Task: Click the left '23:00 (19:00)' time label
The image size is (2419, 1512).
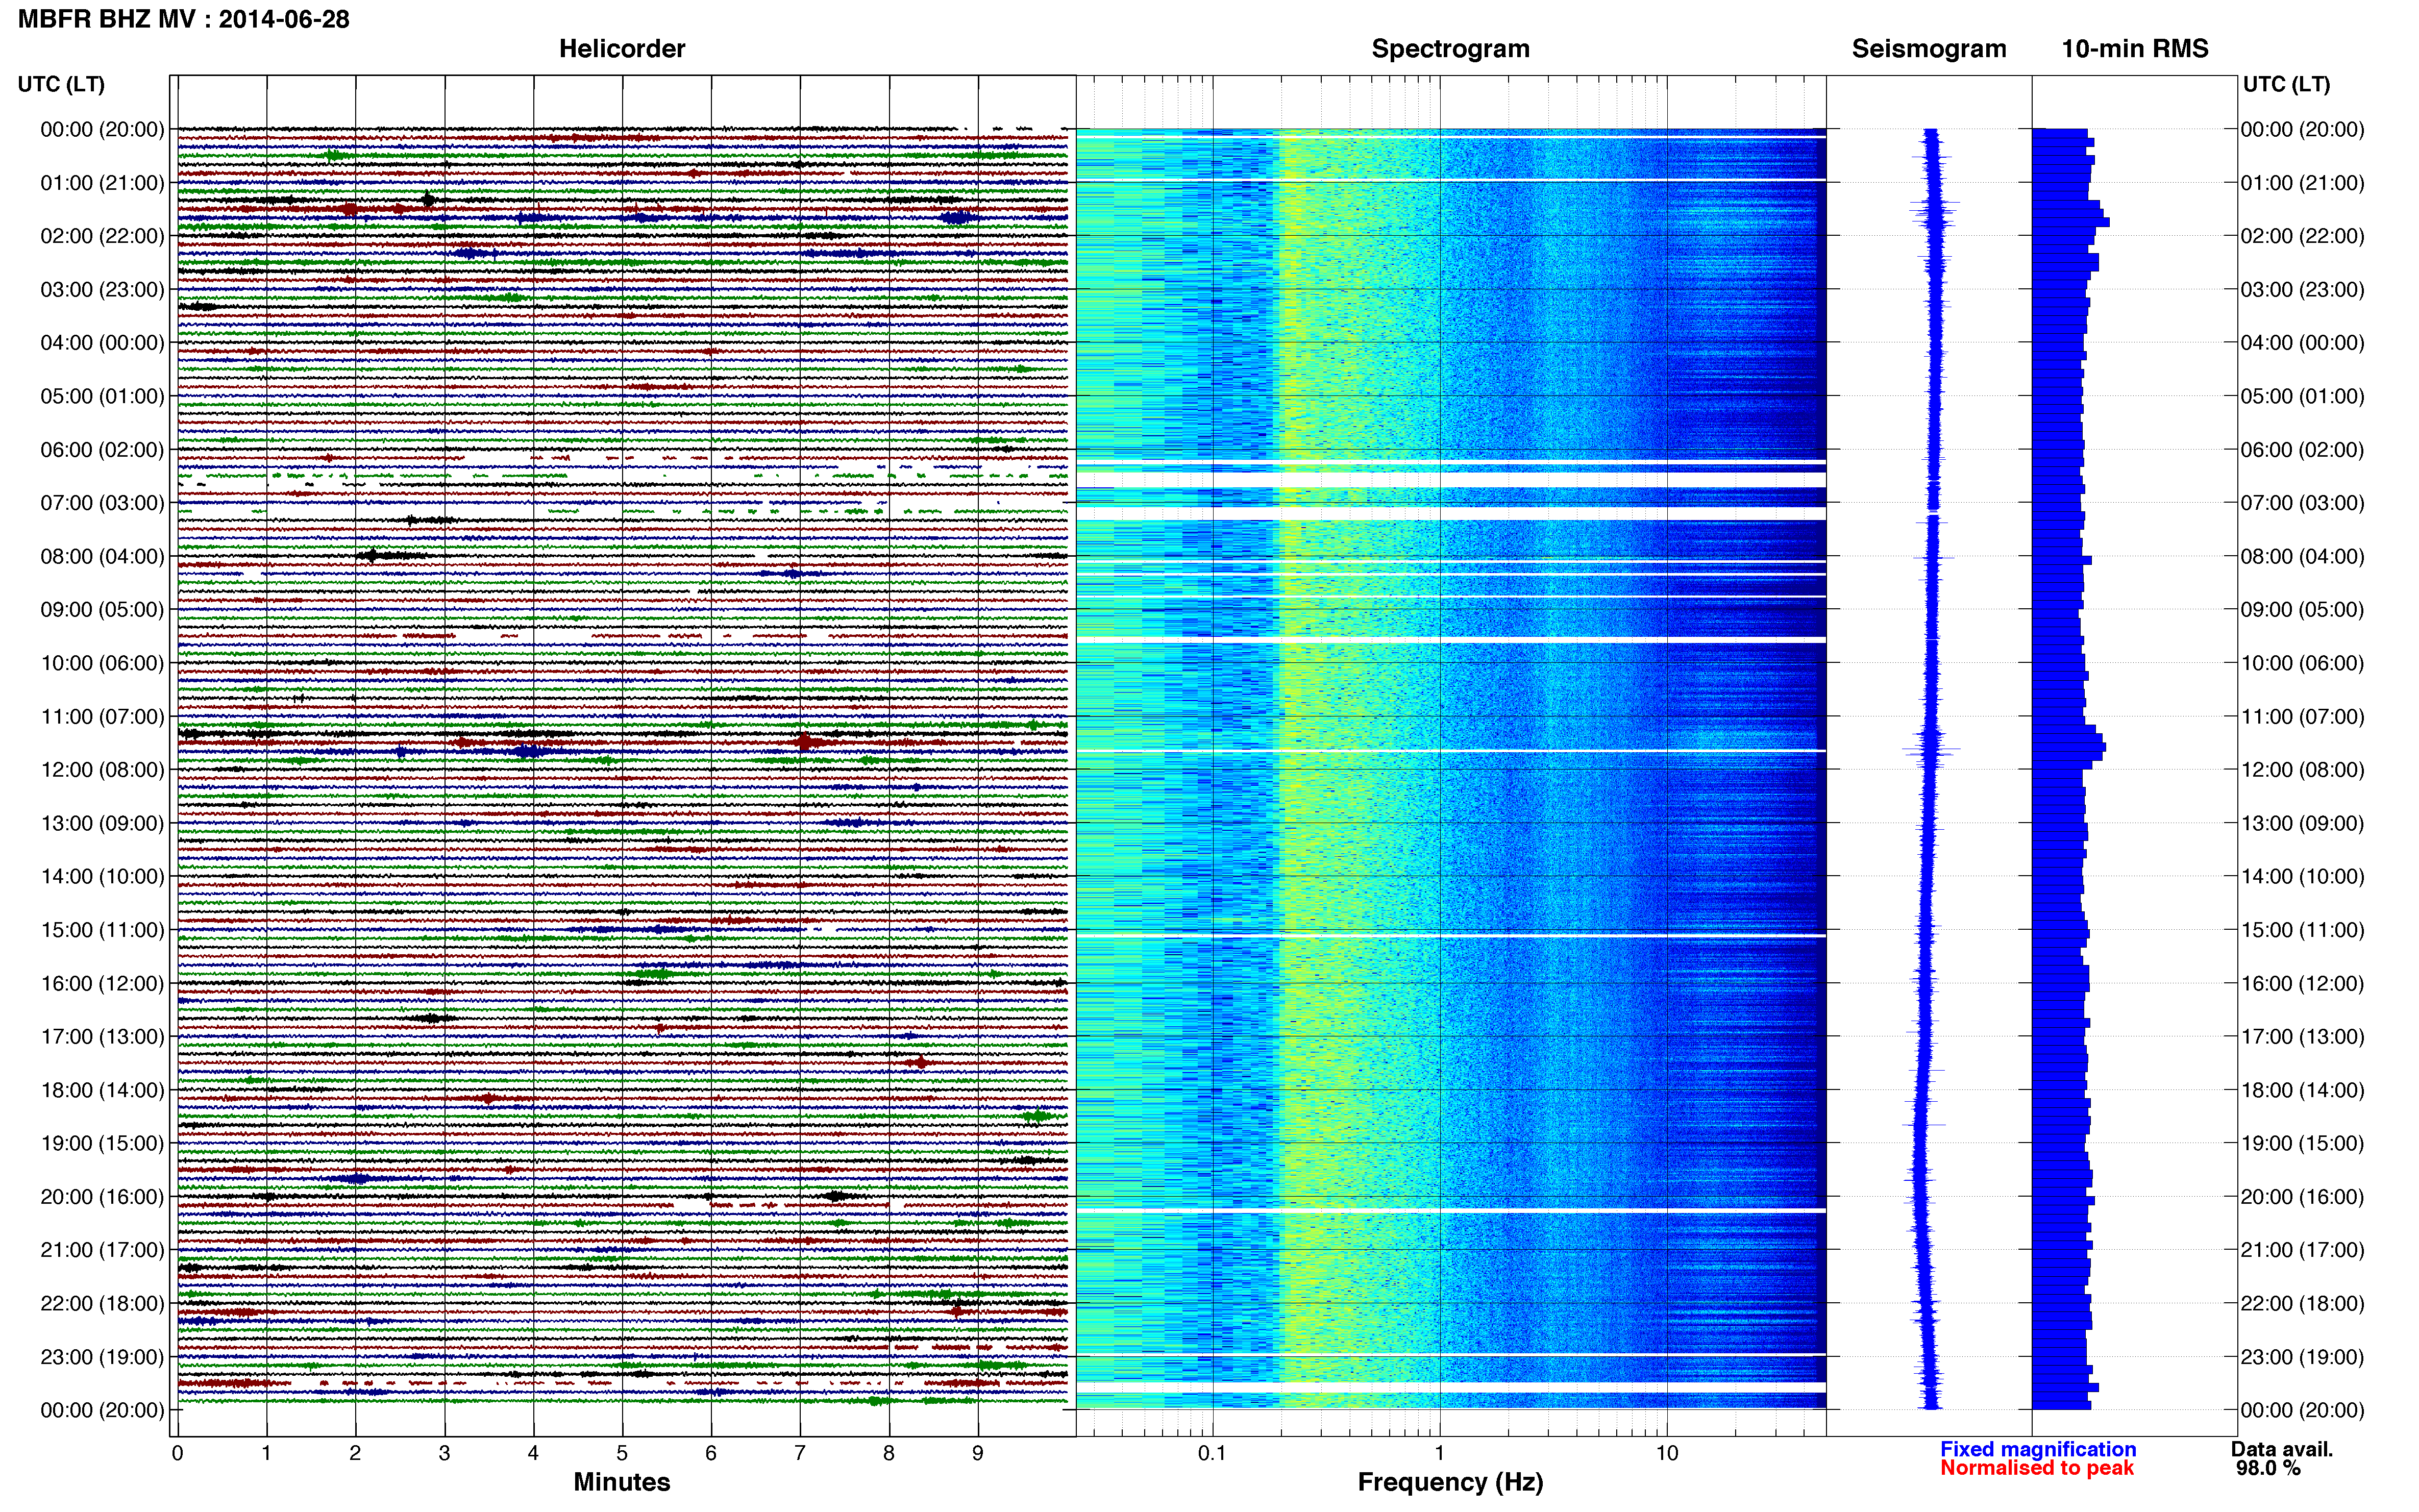Action: (x=102, y=1357)
